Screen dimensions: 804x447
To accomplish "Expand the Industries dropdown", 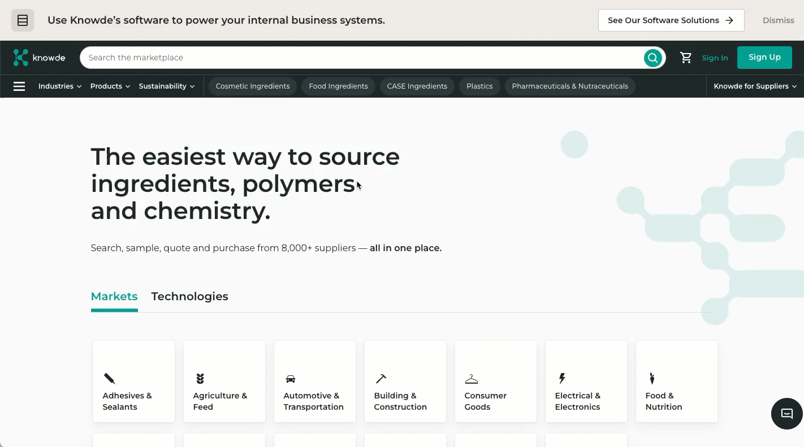I will point(60,86).
